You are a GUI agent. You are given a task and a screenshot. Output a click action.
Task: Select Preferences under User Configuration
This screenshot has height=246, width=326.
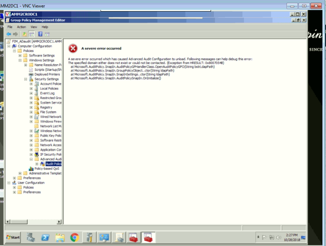click(x=32, y=192)
